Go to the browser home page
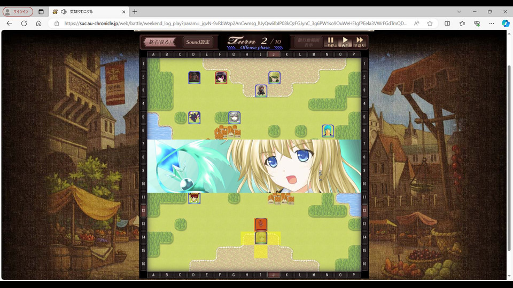513x288 pixels. click(38, 23)
